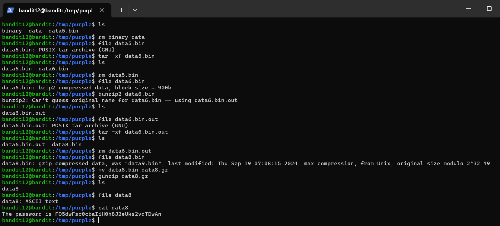Click the "bunzip2 data6.bin" command text
Viewport: 500px width, 226px height.
coord(126,94)
